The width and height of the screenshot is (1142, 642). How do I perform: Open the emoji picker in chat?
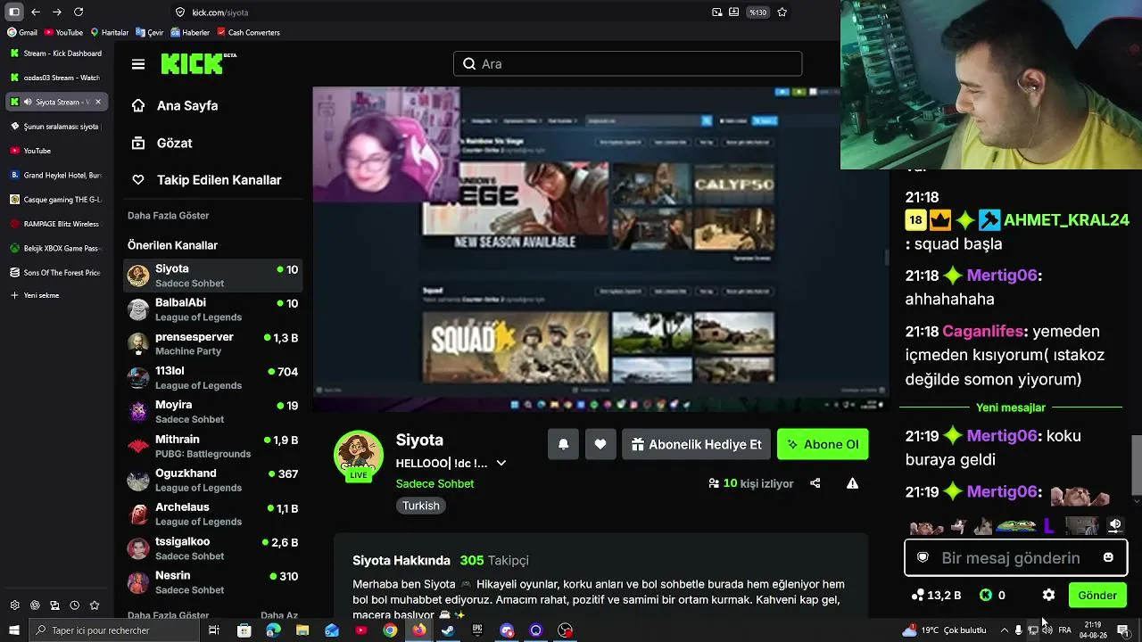point(1108,557)
